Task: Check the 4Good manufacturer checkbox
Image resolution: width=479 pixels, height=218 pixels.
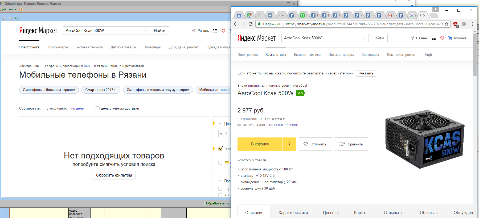Action: click(x=220, y=195)
